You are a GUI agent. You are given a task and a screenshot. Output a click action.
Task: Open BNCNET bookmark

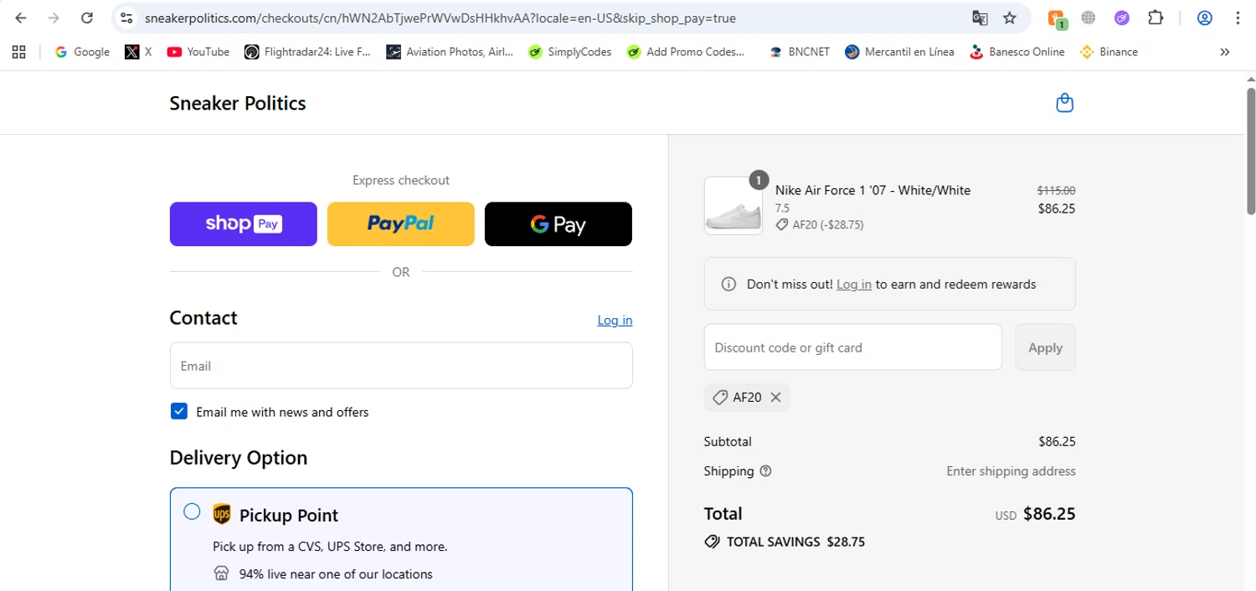799,52
